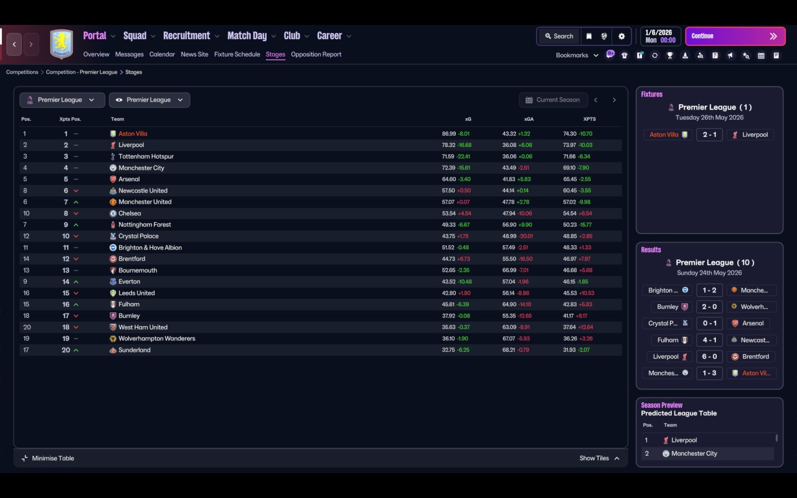797x498 pixels.
Task: Open the eye-icon Premier League view dropdown
Action: (x=149, y=100)
